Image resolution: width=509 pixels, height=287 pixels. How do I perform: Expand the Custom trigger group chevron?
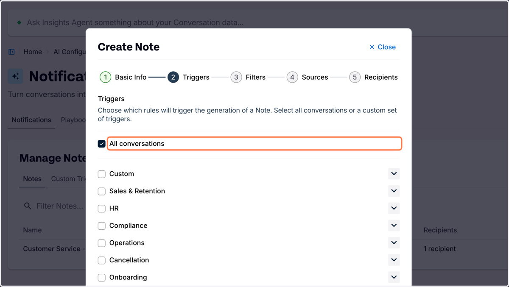(394, 174)
